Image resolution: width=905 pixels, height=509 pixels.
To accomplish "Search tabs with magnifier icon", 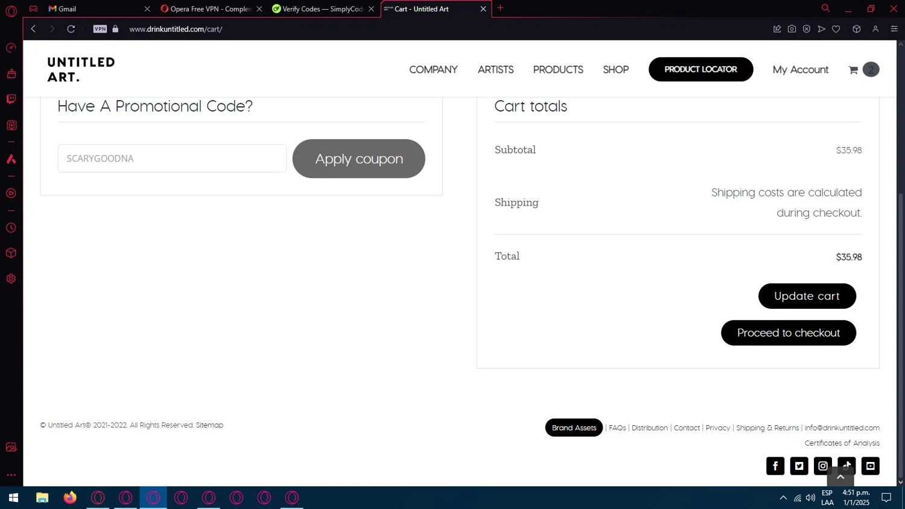I will (825, 8).
